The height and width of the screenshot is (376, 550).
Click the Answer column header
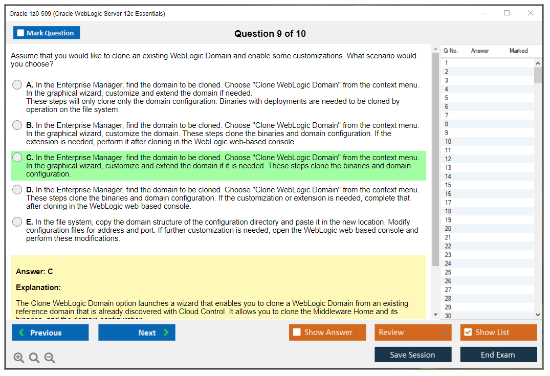[479, 51]
